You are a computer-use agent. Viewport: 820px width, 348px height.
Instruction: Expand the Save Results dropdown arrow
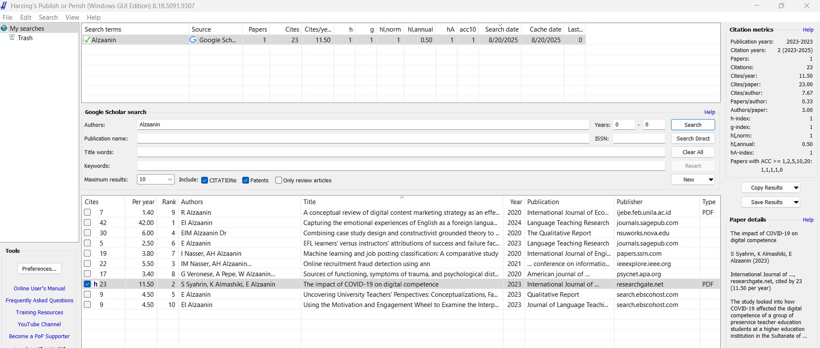pos(796,202)
